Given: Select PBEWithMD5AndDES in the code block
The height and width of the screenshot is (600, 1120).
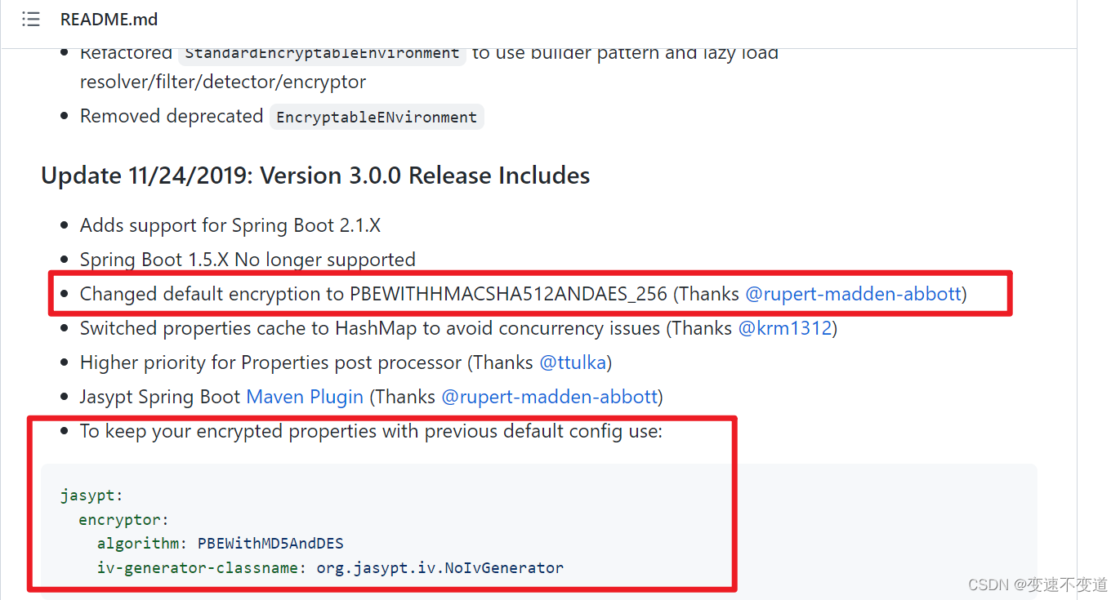Looking at the screenshot, I should pos(270,543).
